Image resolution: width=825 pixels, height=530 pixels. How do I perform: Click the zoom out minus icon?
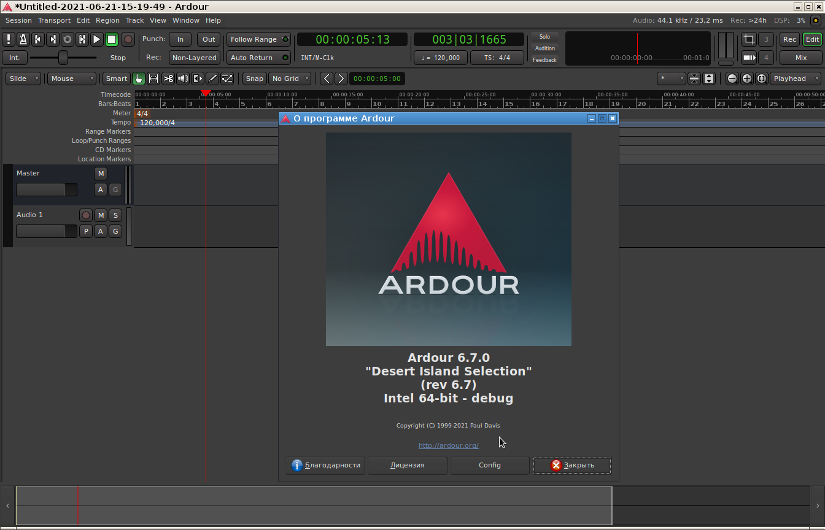click(732, 79)
